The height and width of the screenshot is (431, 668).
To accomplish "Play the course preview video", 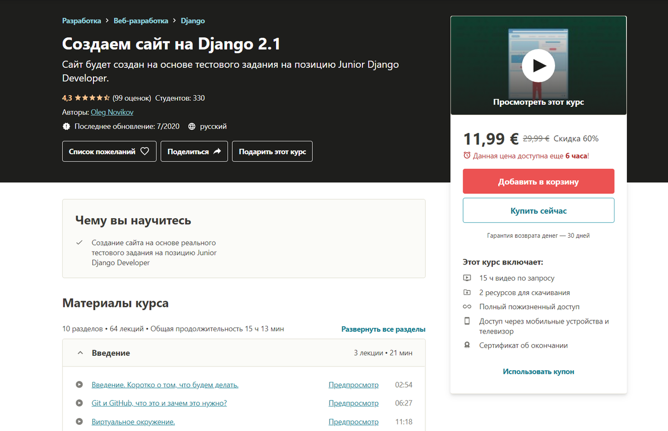I will point(538,65).
